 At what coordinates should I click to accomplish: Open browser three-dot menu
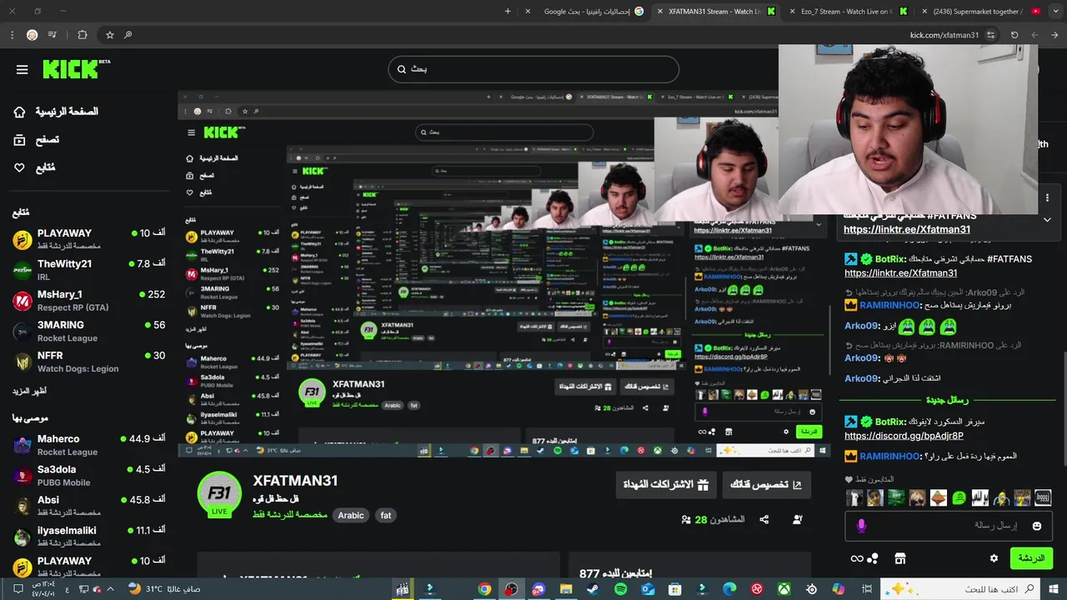pyautogui.click(x=12, y=35)
